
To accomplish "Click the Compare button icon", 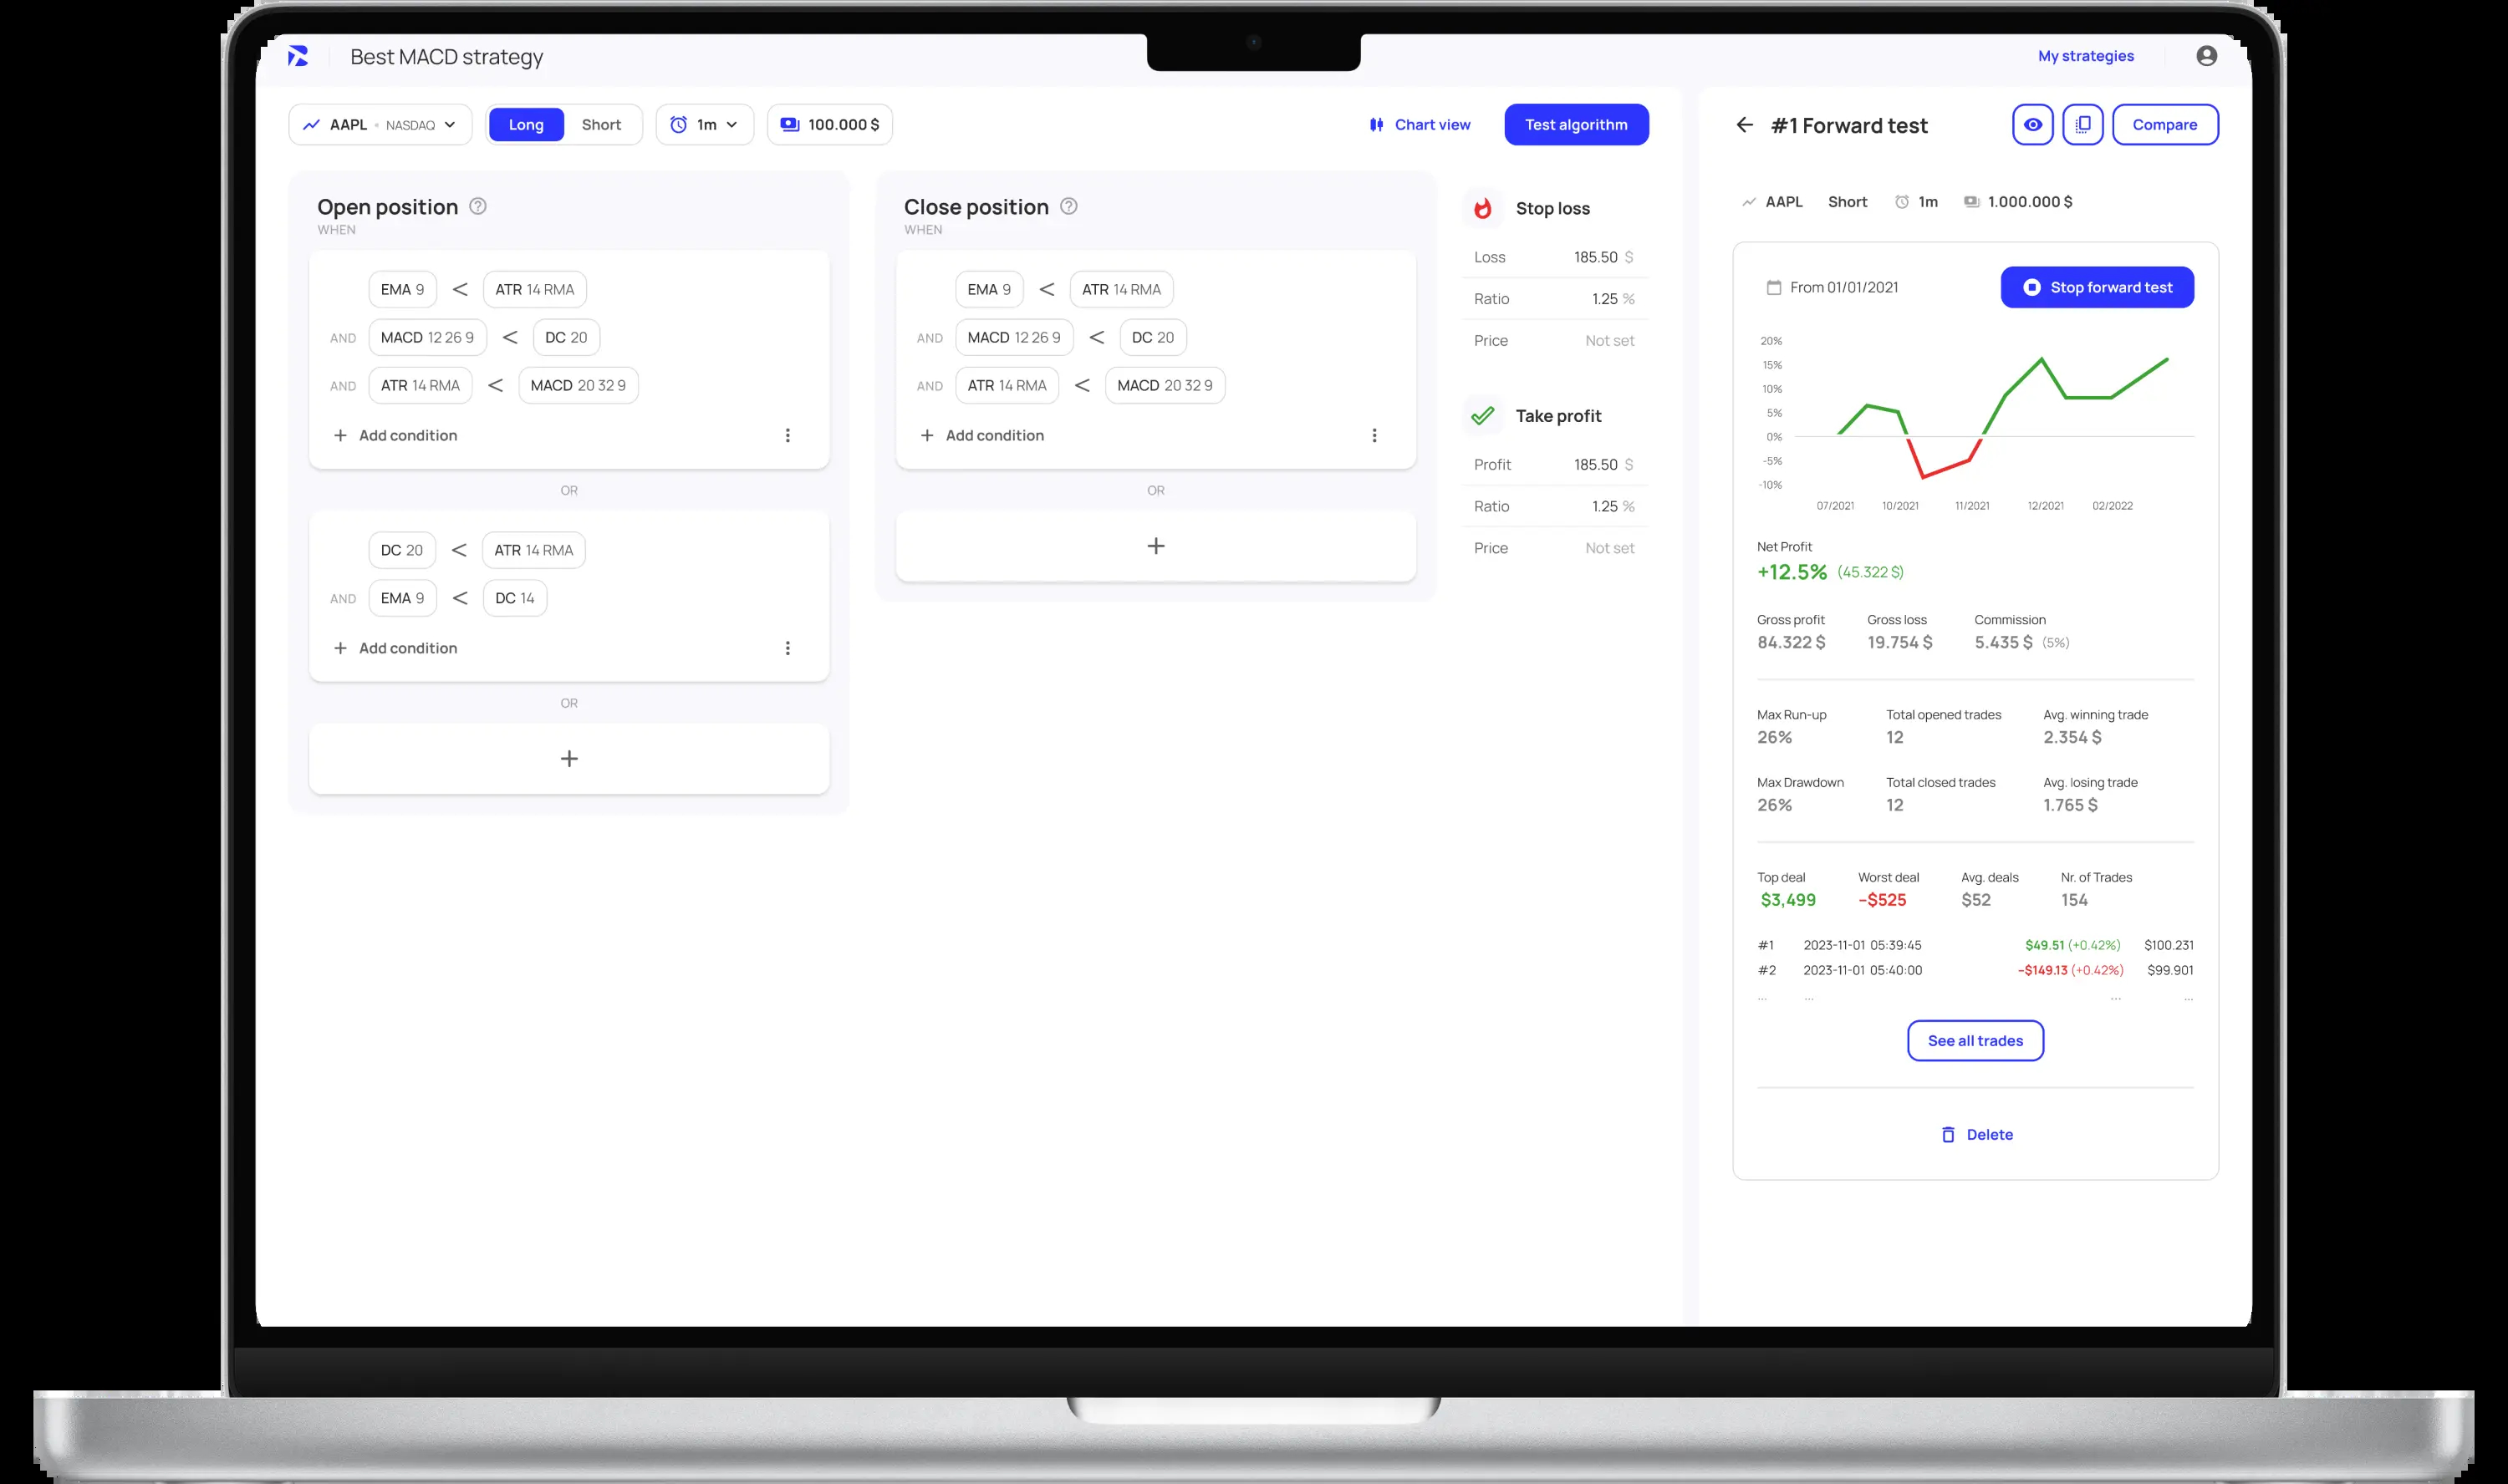I will [2165, 124].
